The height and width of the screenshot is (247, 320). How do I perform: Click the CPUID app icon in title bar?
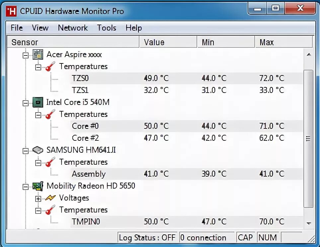(11, 11)
